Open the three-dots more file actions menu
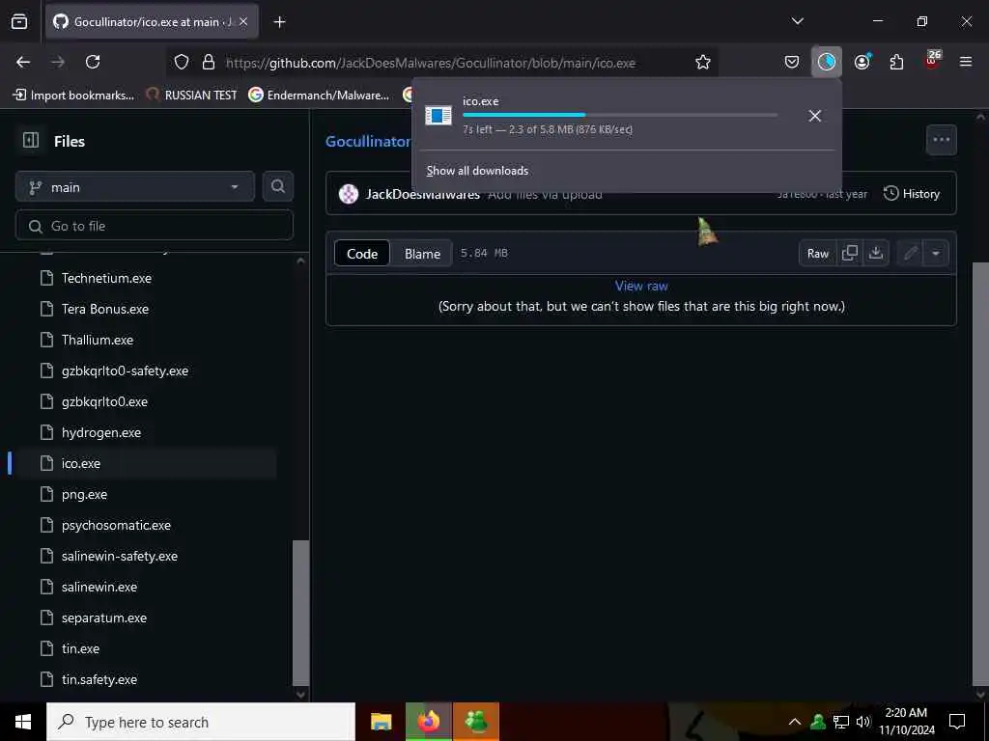Image resolution: width=989 pixels, height=741 pixels. tap(941, 140)
